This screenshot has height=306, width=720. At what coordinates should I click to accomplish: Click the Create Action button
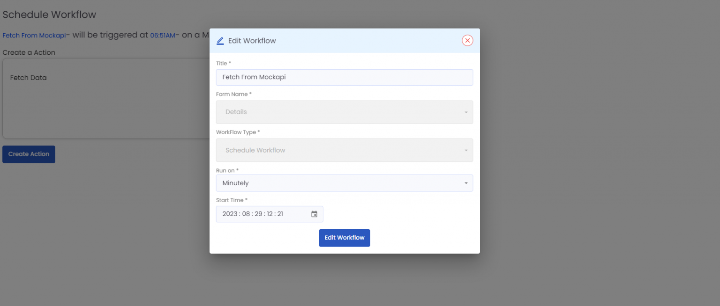pyautogui.click(x=29, y=154)
